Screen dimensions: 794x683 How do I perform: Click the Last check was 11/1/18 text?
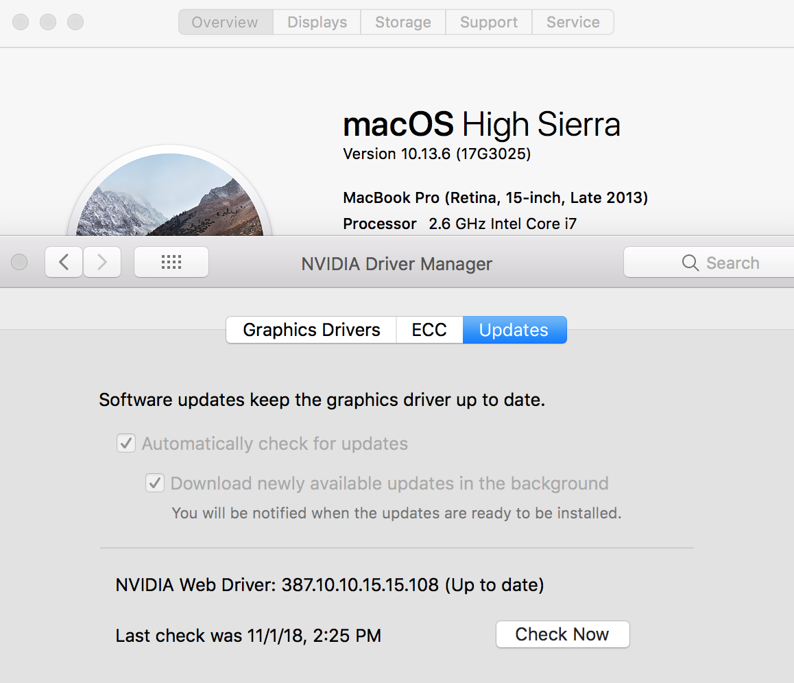pos(248,636)
